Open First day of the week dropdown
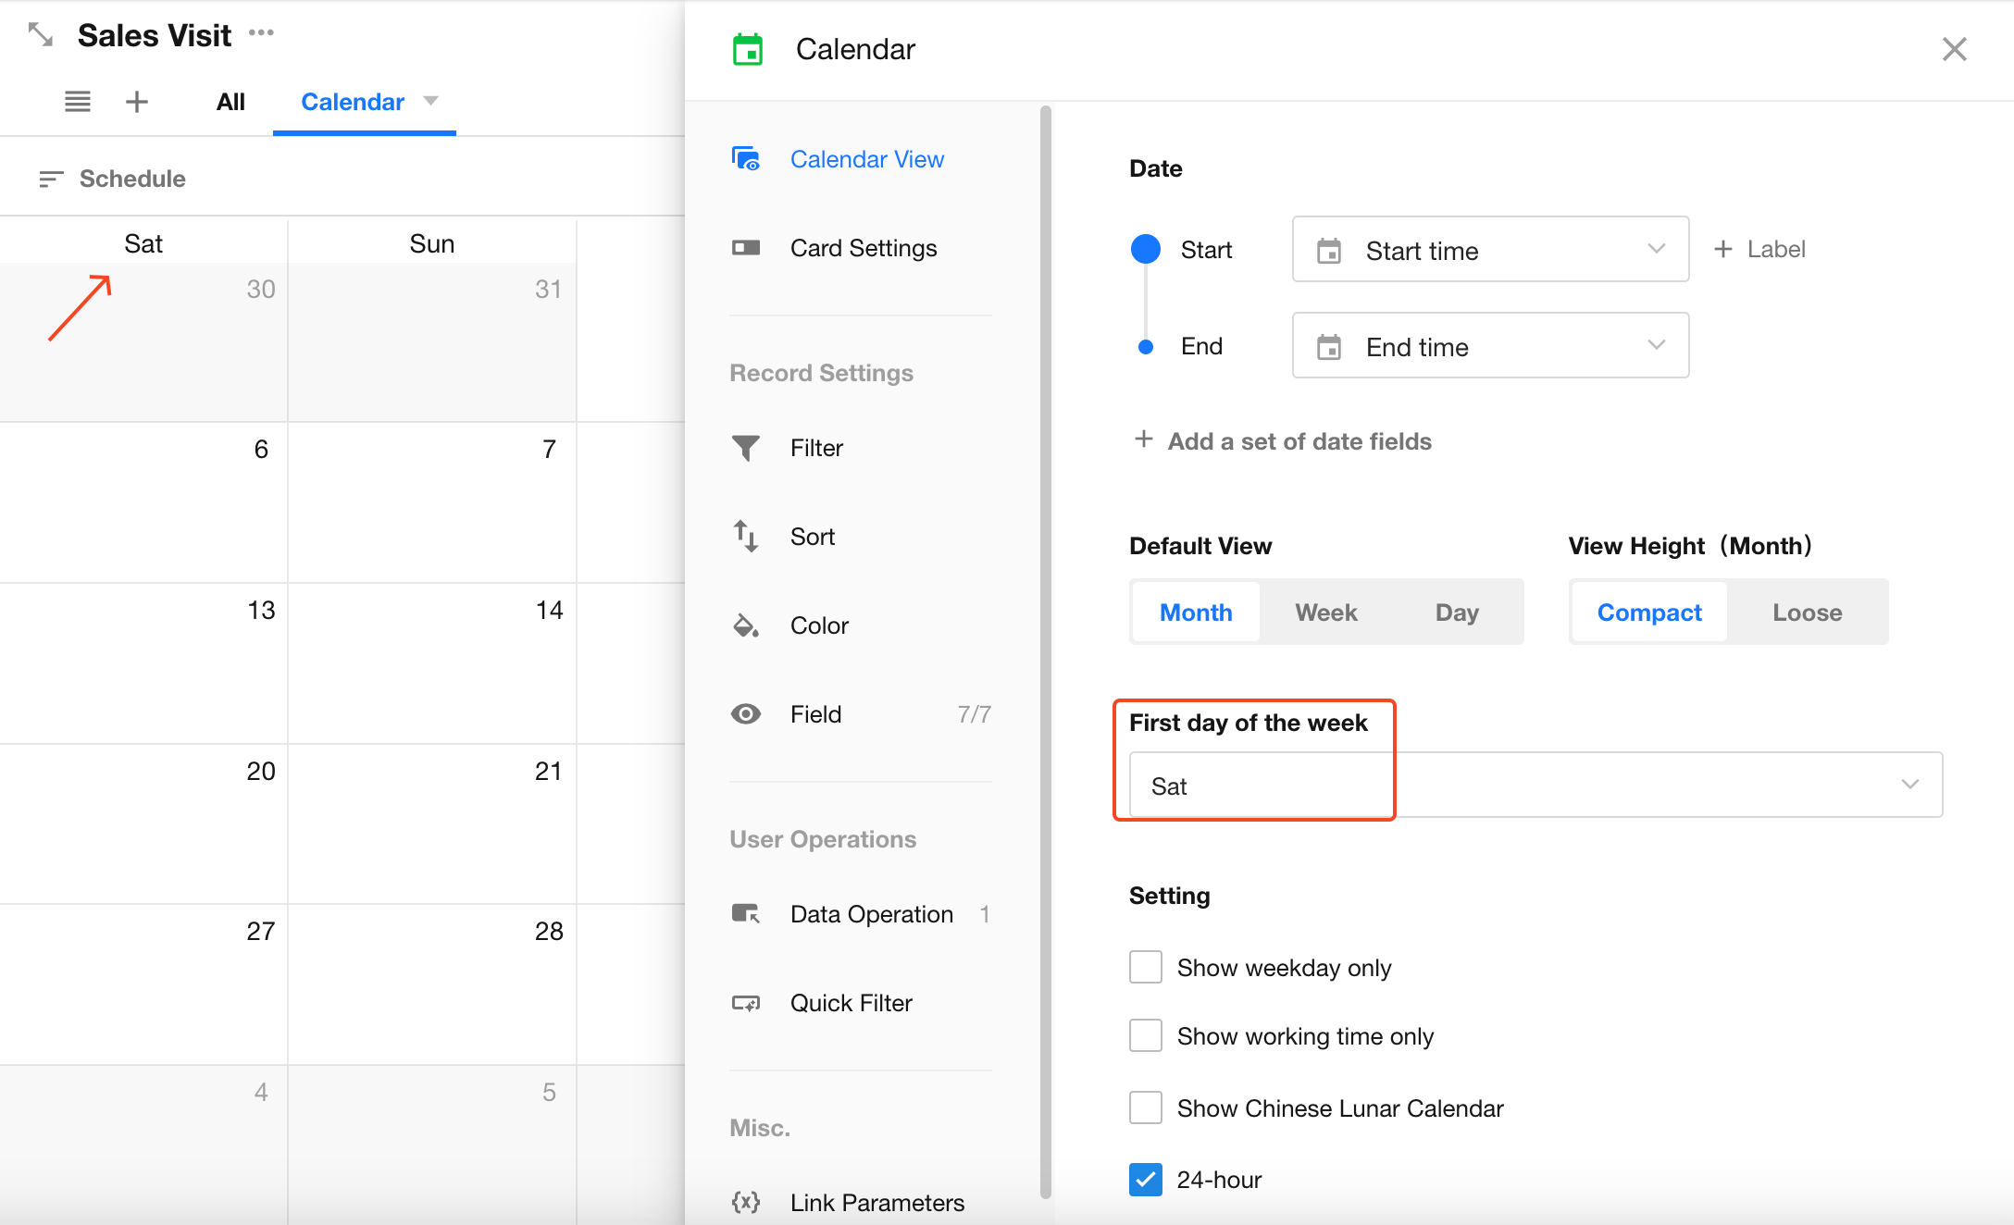Image resolution: width=2014 pixels, height=1225 pixels. coord(1535,786)
